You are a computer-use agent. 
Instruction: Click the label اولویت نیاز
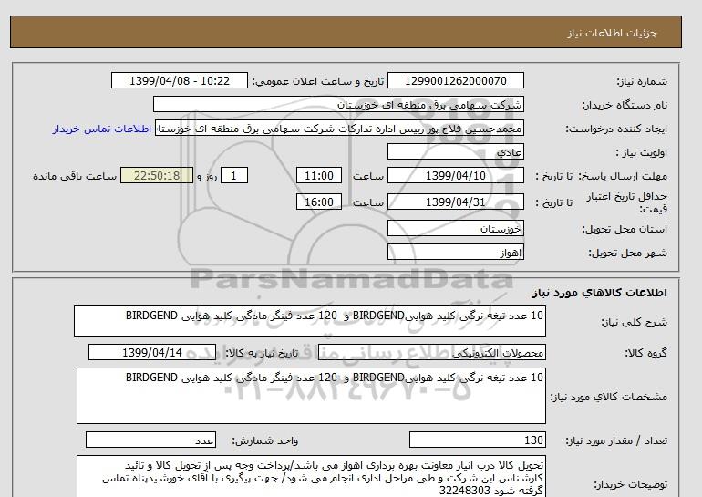(x=641, y=152)
